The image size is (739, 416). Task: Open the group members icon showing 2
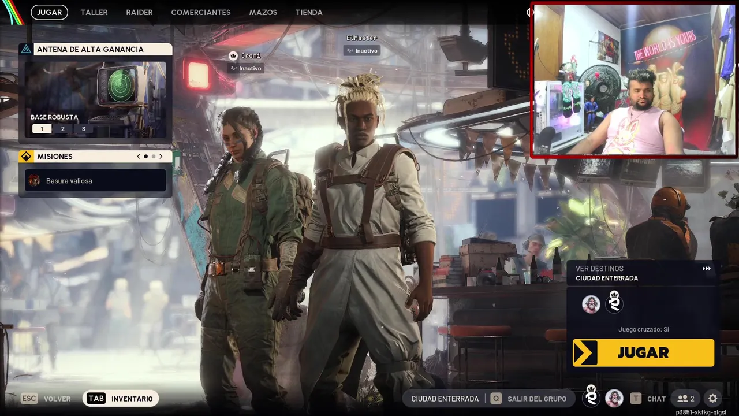pyautogui.click(x=686, y=399)
